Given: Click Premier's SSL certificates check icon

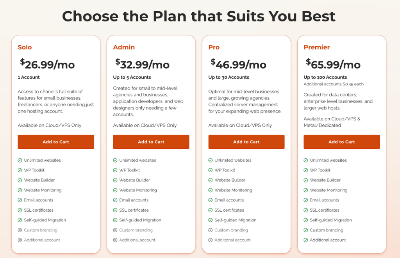Looking at the screenshot, I should (306, 210).
